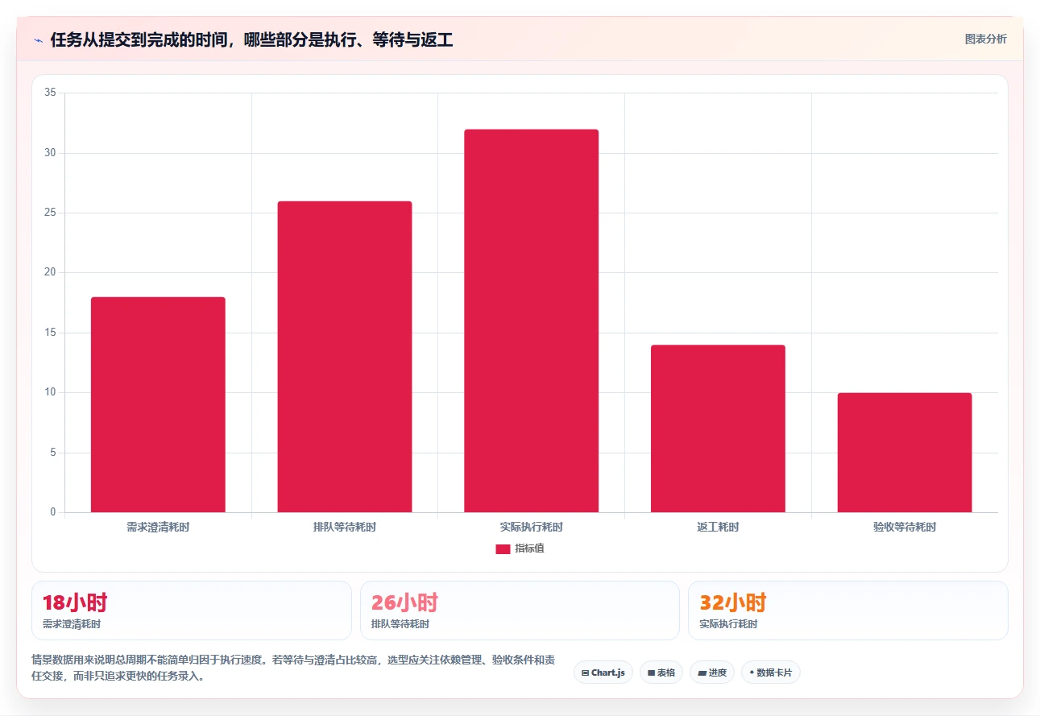
Task: Click the 进度 tag chip
Action: click(712, 673)
